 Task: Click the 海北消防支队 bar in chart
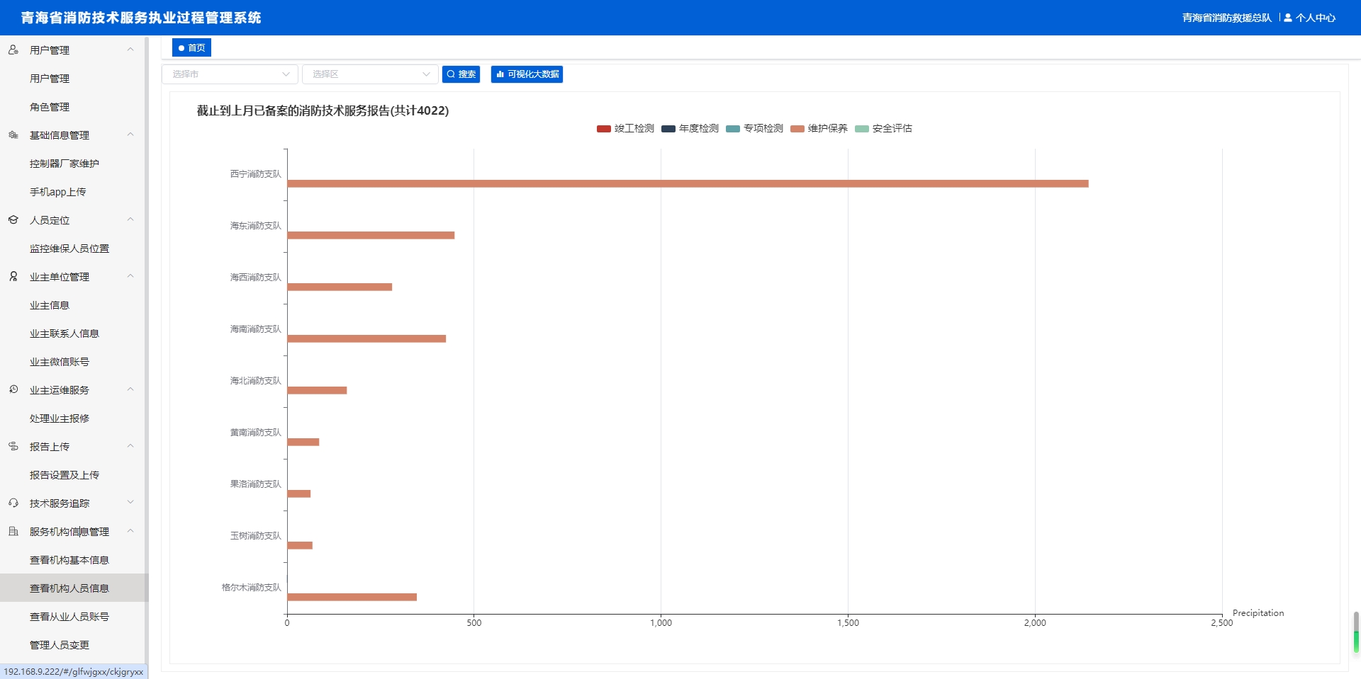[x=317, y=390]
